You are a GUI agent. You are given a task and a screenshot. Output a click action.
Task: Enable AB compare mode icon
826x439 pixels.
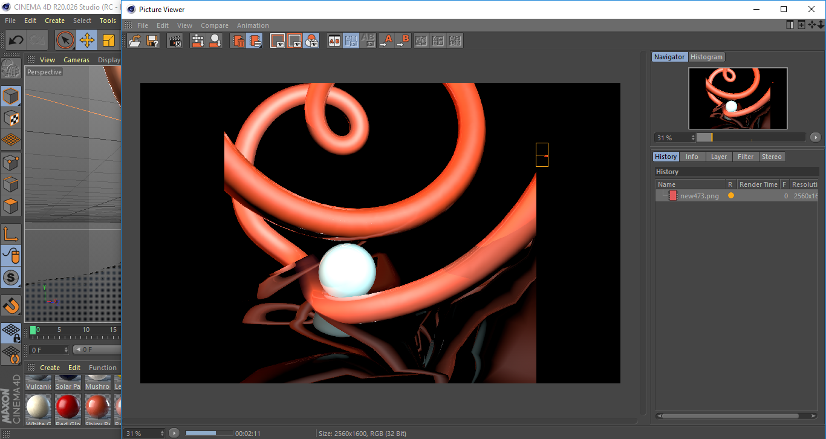click(x=334, y=41)
